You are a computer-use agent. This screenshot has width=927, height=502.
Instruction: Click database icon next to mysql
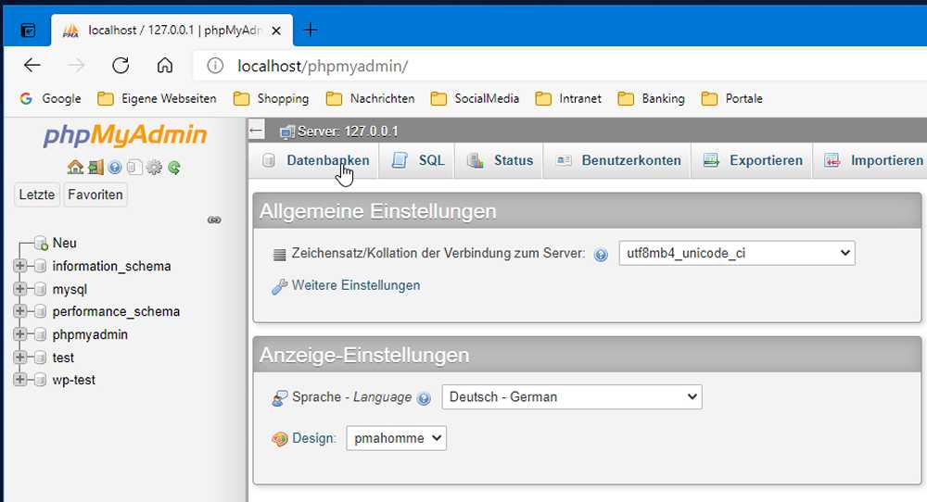[40, 289]
